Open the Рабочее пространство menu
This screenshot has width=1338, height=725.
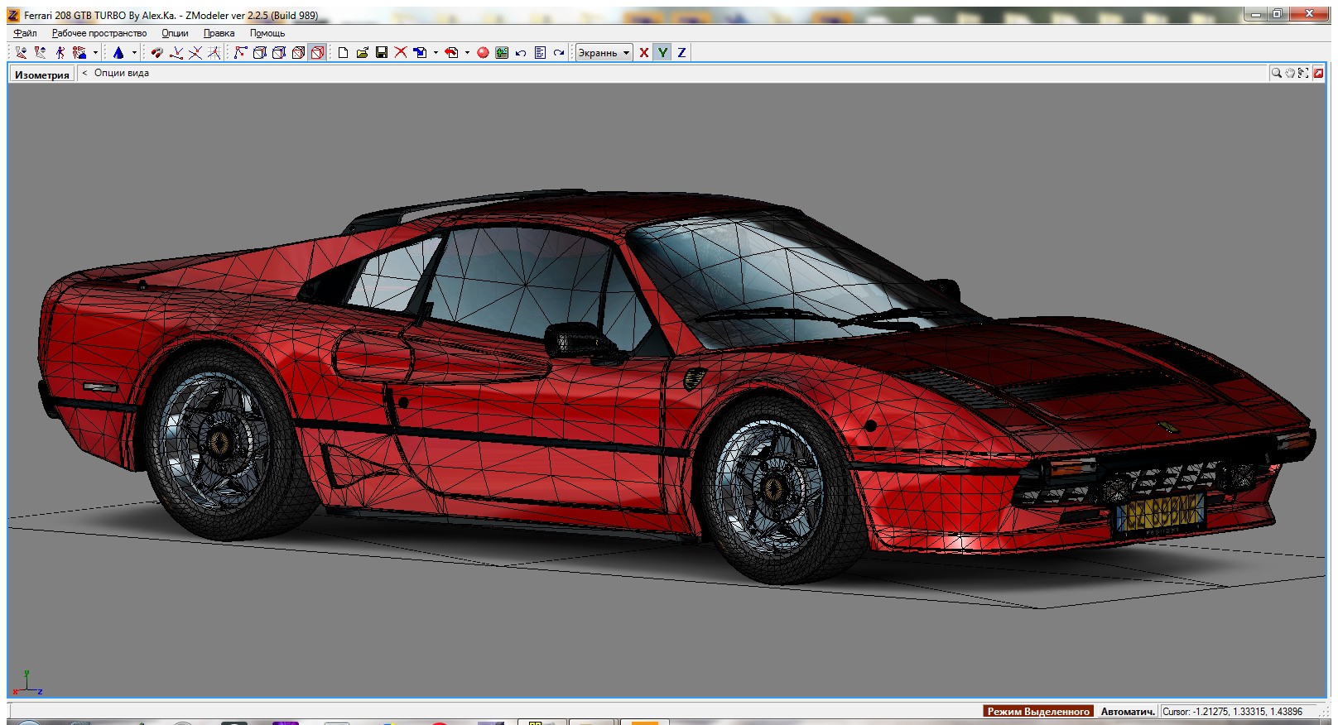click(99, 33)
